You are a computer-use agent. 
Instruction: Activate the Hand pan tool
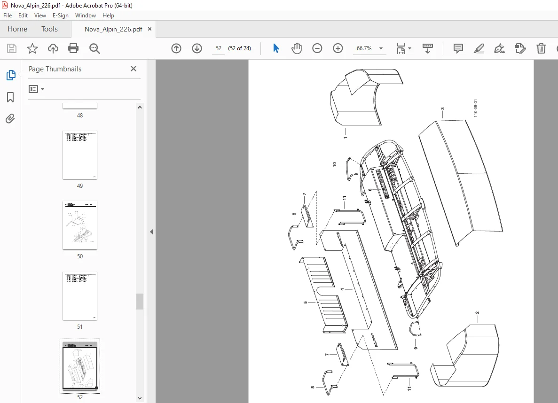tap(297, 48)
